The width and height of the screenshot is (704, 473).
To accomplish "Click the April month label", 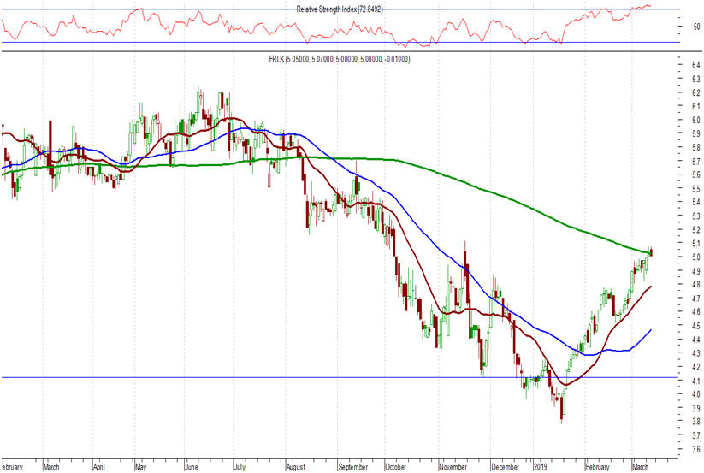I will [x=98, y=467].
